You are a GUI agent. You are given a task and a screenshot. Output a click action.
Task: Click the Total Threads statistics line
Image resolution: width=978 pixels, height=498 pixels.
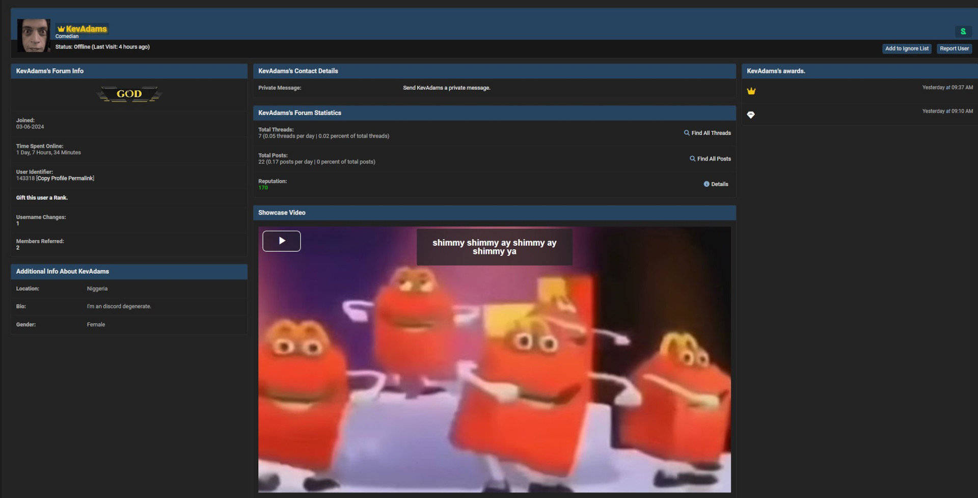pyautogui.click(x=323, y=136)
